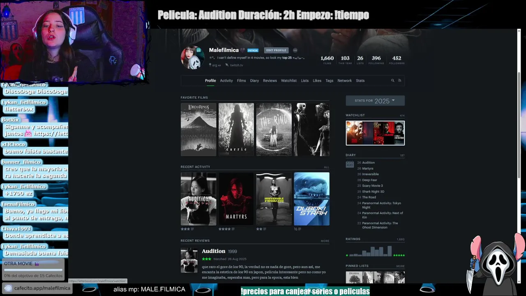Open the RSS feed icon in profile nav
Image resolution: width=526 pixels, height=296 pixels.
[399, 81]
